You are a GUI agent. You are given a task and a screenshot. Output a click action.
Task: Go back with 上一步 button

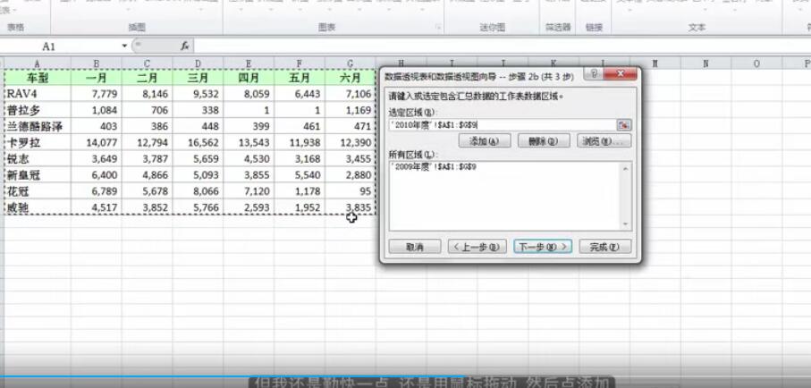click(x=477, y=247)
